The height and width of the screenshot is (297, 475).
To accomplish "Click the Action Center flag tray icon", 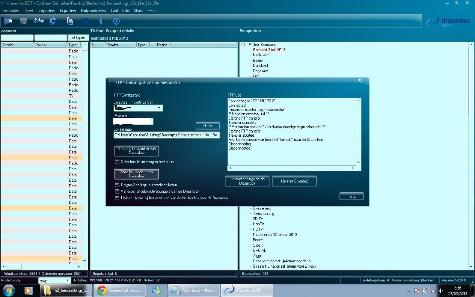I will point(416,291).
